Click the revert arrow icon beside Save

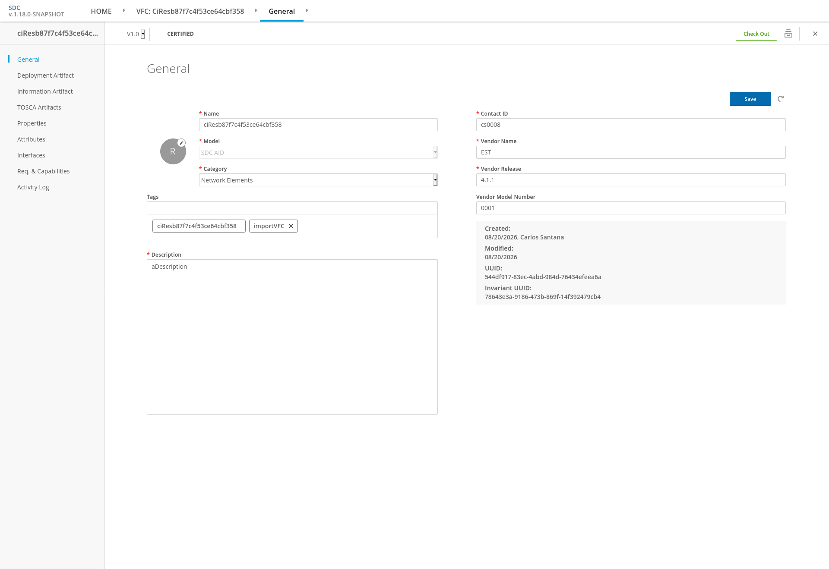[x=781, y=99]
